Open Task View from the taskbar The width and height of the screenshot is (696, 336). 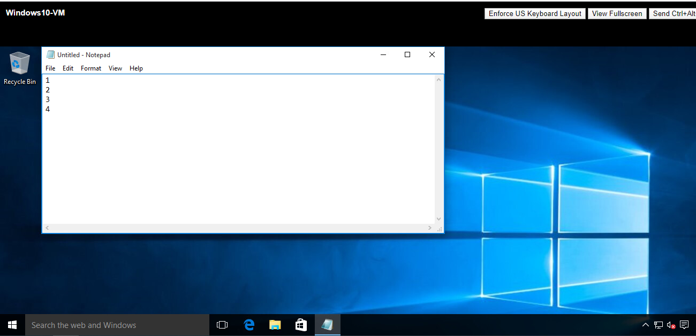coord(222,325)
